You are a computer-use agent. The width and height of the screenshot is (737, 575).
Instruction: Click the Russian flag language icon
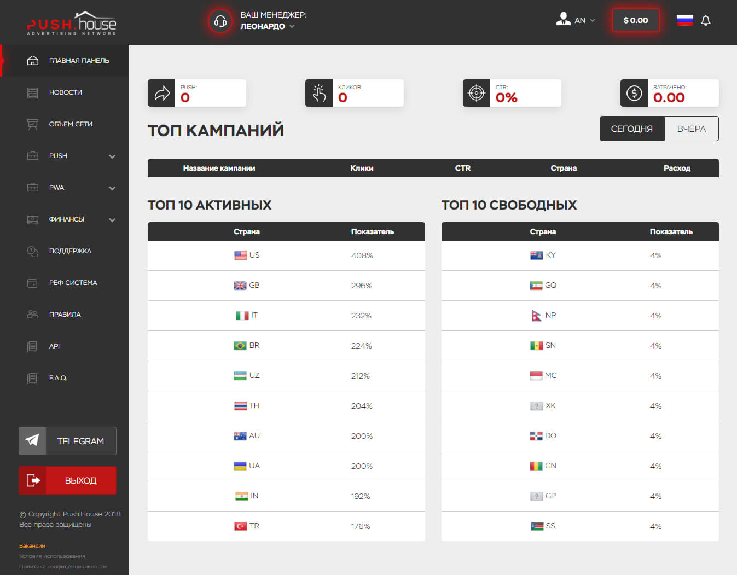click(685, 20)
